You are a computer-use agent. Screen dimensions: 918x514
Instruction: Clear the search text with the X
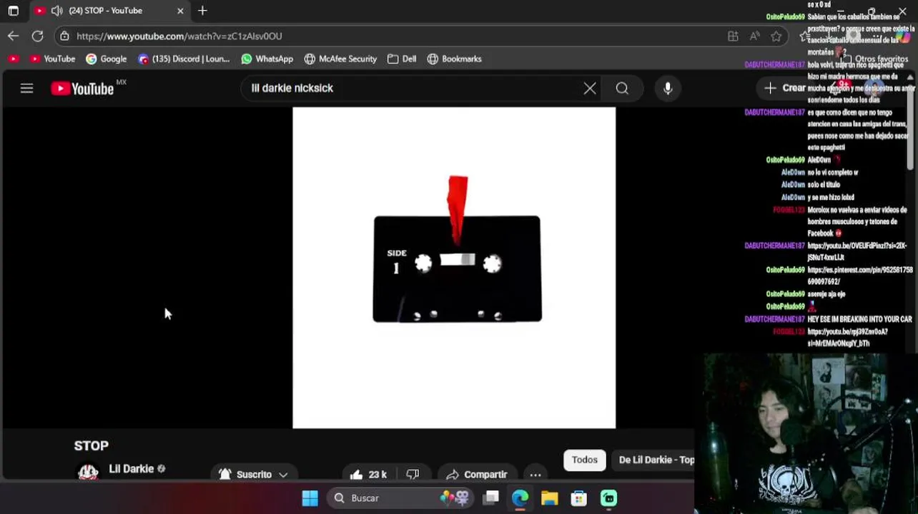(590, 89)
